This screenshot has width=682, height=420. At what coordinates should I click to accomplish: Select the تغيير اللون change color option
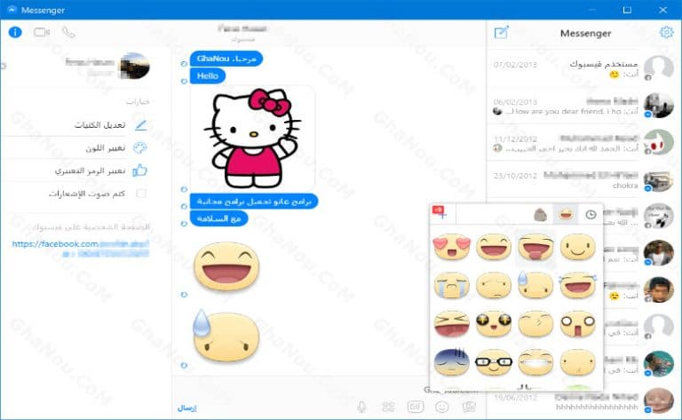tap(106, 147)
